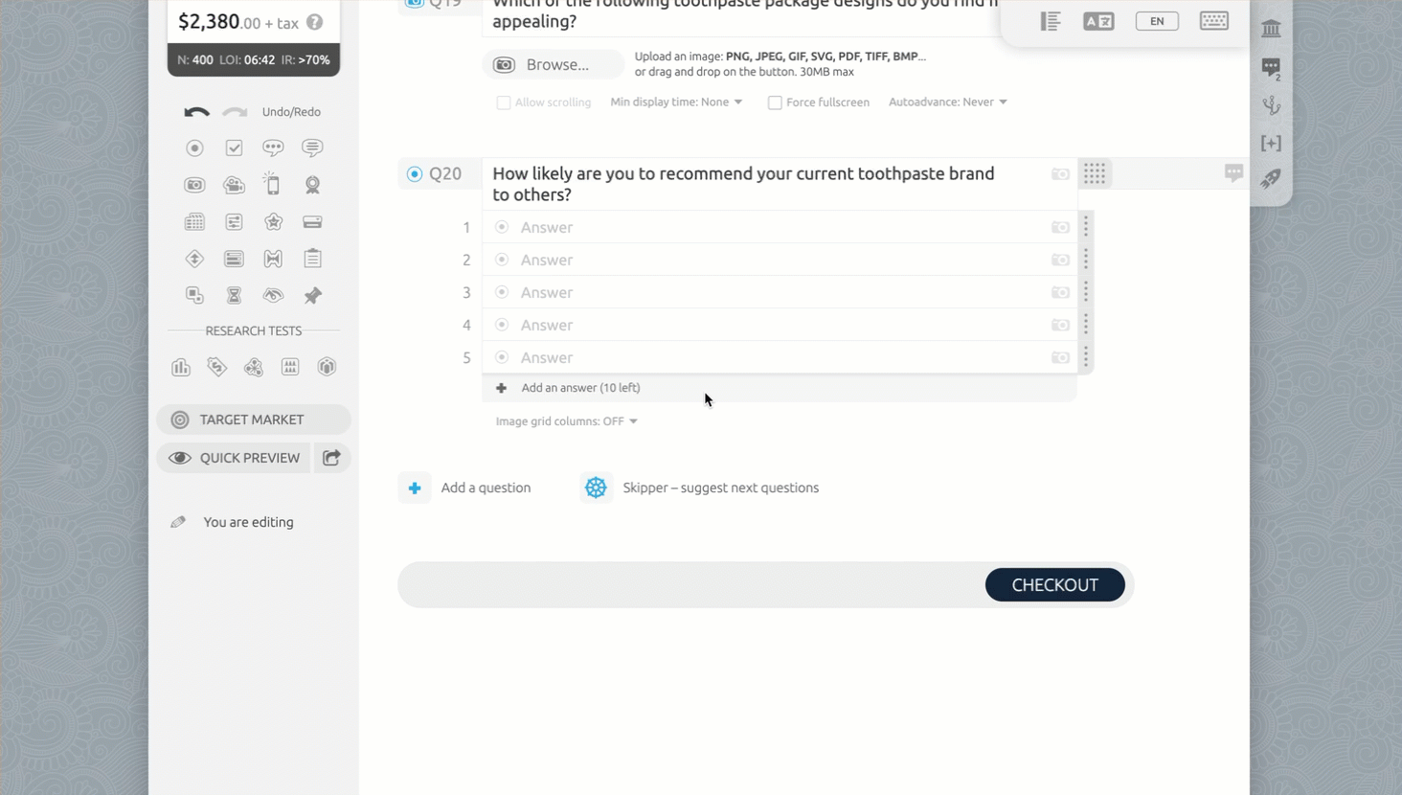Add a video camera question type
The image size is (1402, 795).
[234, 185]
